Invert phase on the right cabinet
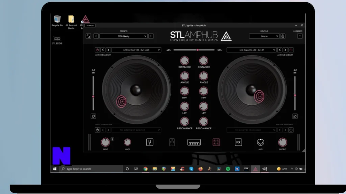 click(295, 116)
